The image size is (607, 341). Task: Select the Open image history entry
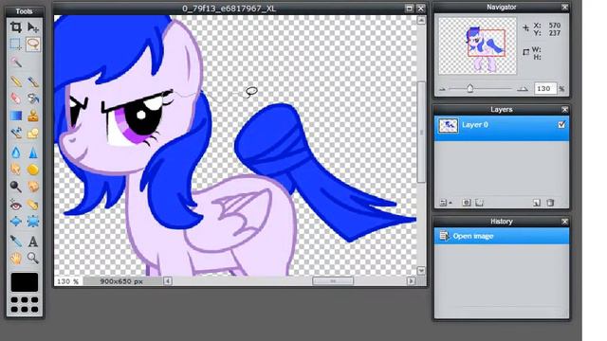point(502,236)
